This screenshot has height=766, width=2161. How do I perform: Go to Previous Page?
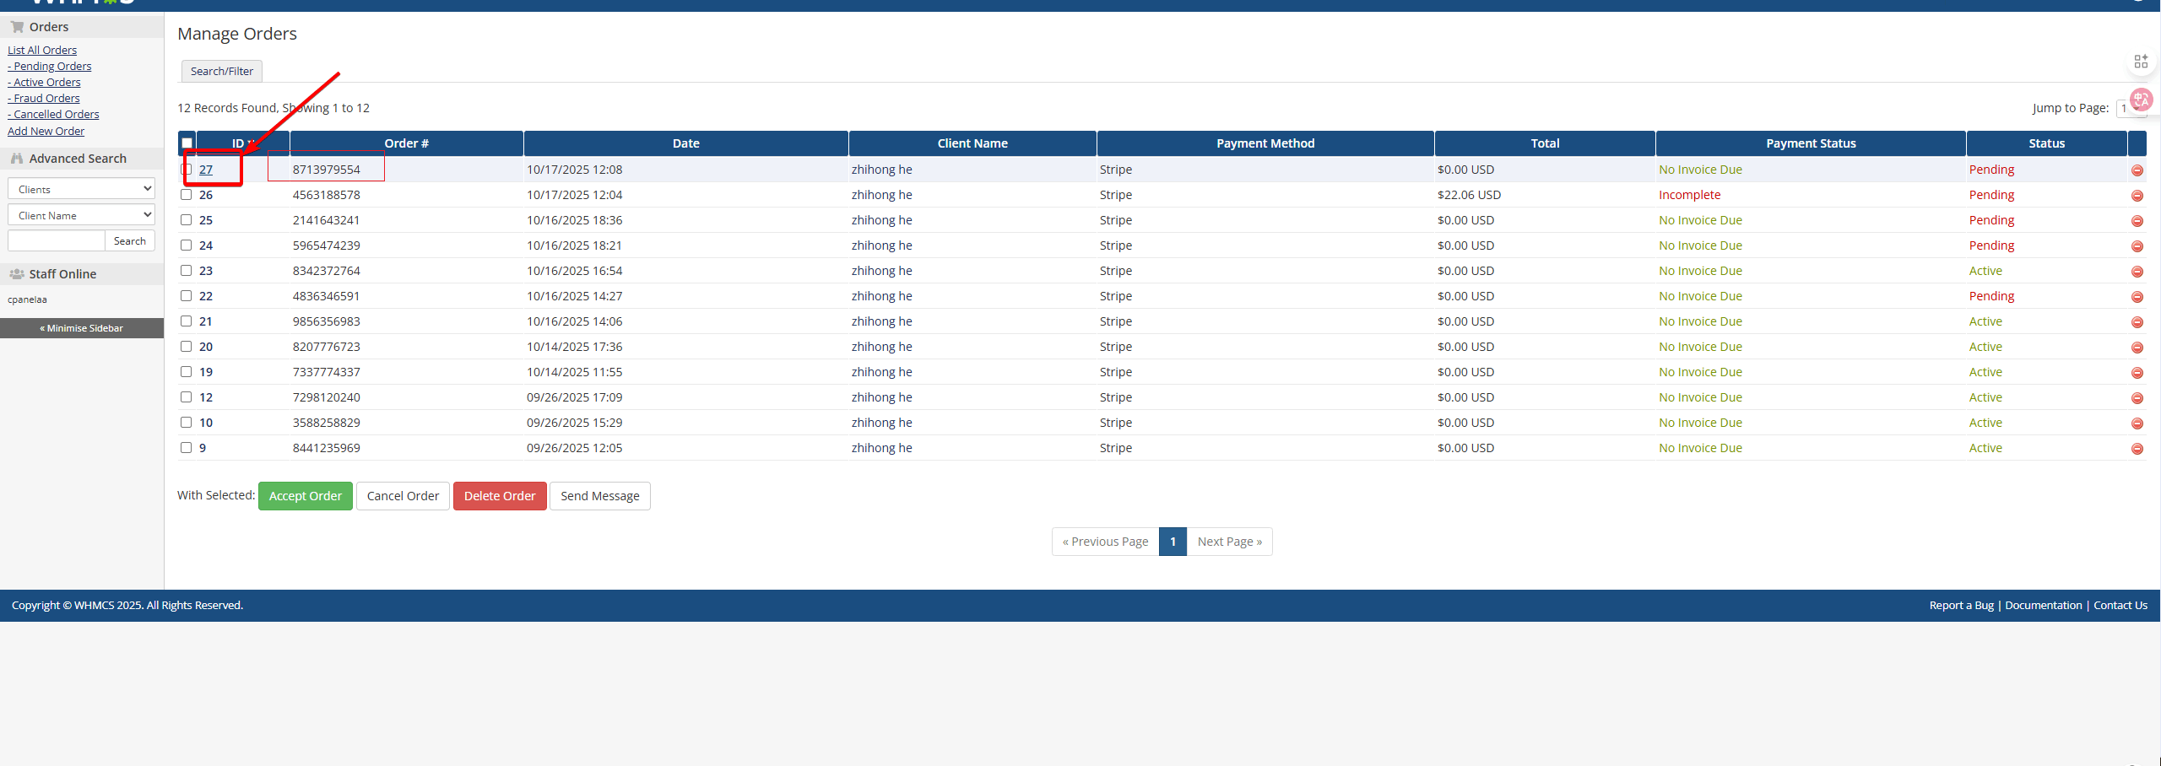pos(1106,542)
